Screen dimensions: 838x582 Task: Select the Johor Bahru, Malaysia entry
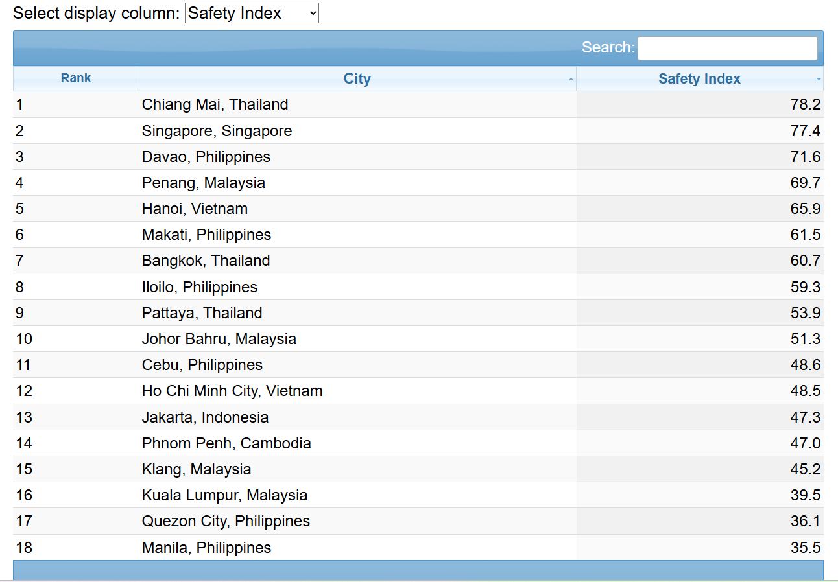coord(219,339)
